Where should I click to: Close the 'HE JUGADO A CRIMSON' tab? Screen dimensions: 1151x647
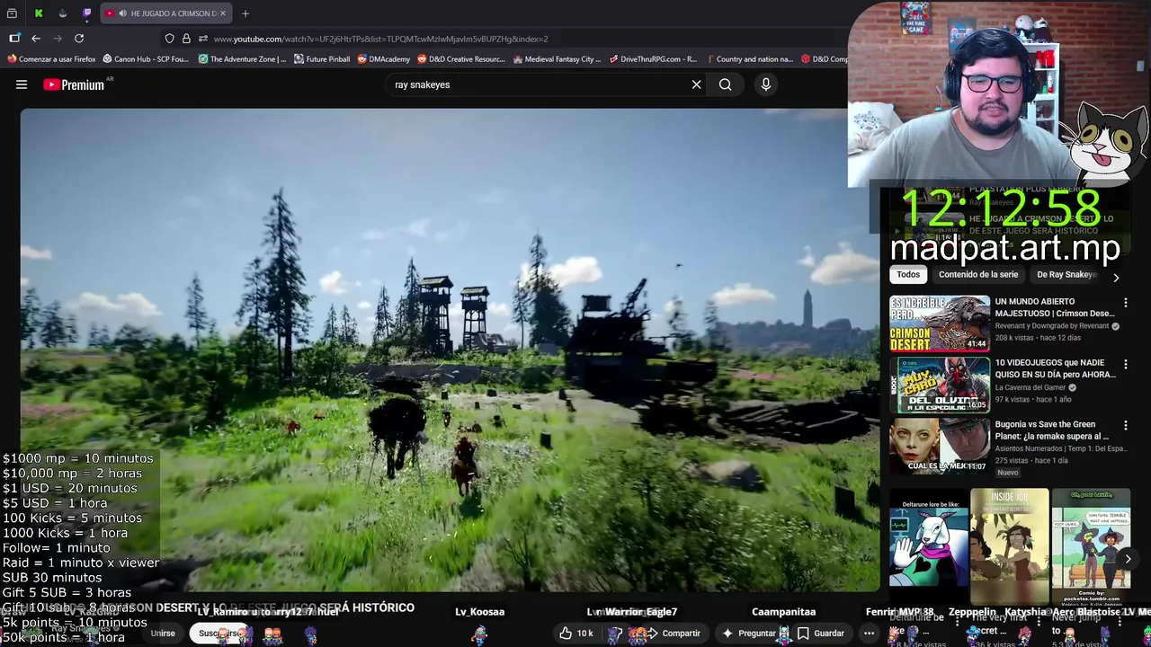tap(223, 13)
